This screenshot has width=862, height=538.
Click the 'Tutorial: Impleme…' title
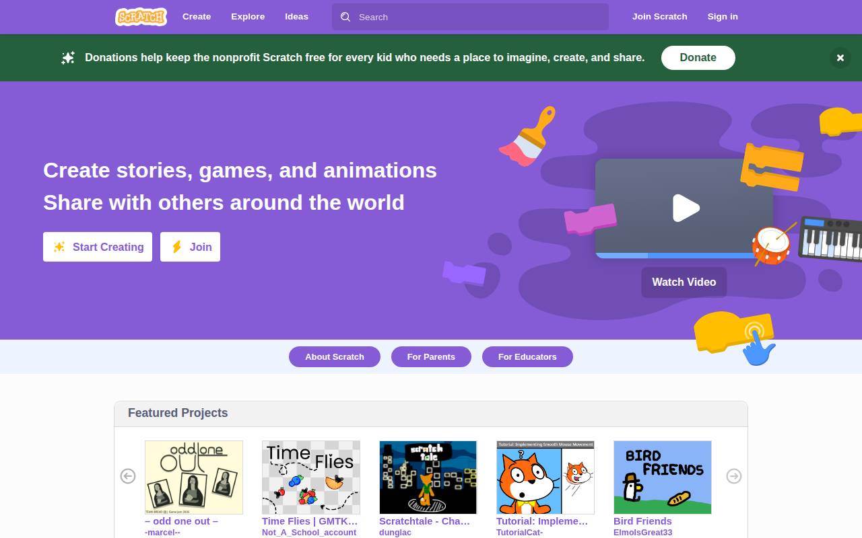tap(542, 521)
